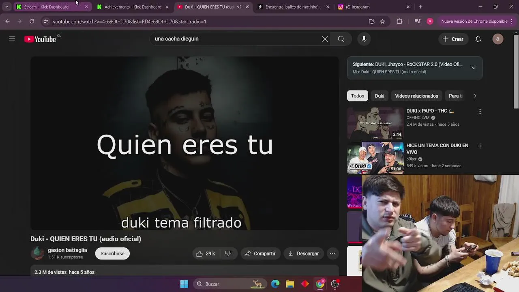Start voice search with microphone
This screenshot has height=292, width=519.
pyautogui.click(x=364, y=39)
